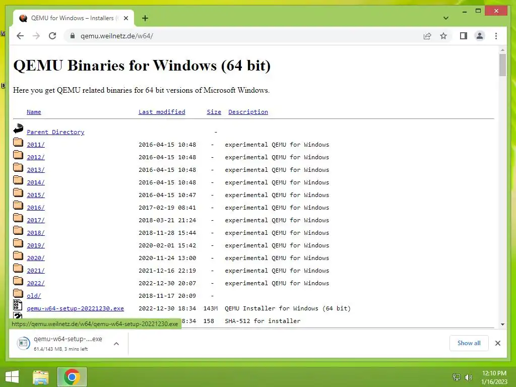The height and width of the screenshot is (387, 516).
Task: Click the page vertical scrollbar thumb
Action: (x=502, y=65)
